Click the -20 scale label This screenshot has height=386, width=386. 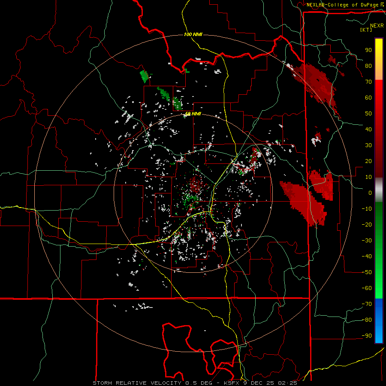point(367,224)
